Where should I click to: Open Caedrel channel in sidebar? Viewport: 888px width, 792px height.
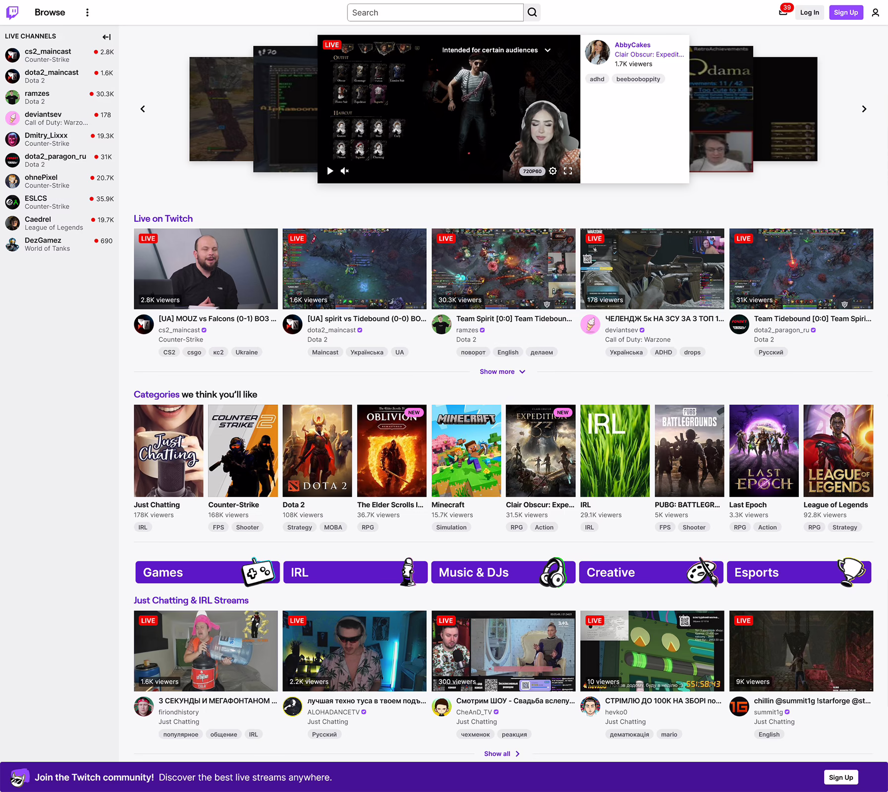(x=59, y=223)
